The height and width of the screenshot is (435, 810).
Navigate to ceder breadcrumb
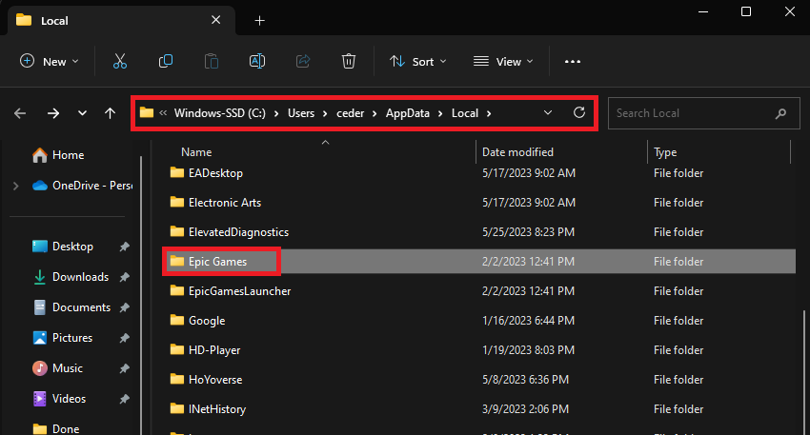351,113
